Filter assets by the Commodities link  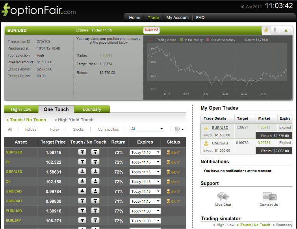(108, 129)
